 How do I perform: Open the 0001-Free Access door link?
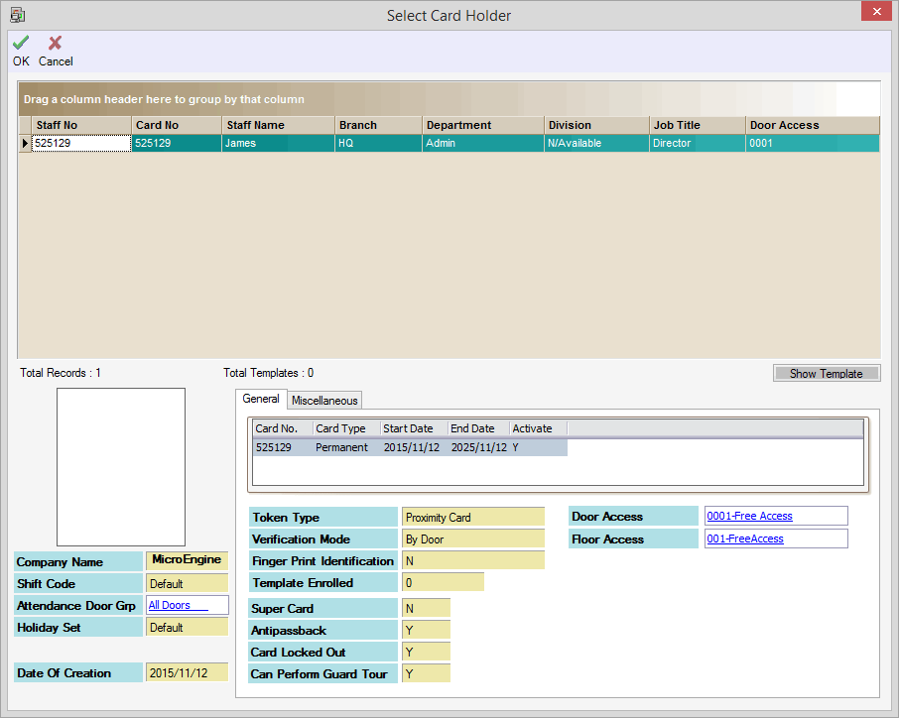749,516
